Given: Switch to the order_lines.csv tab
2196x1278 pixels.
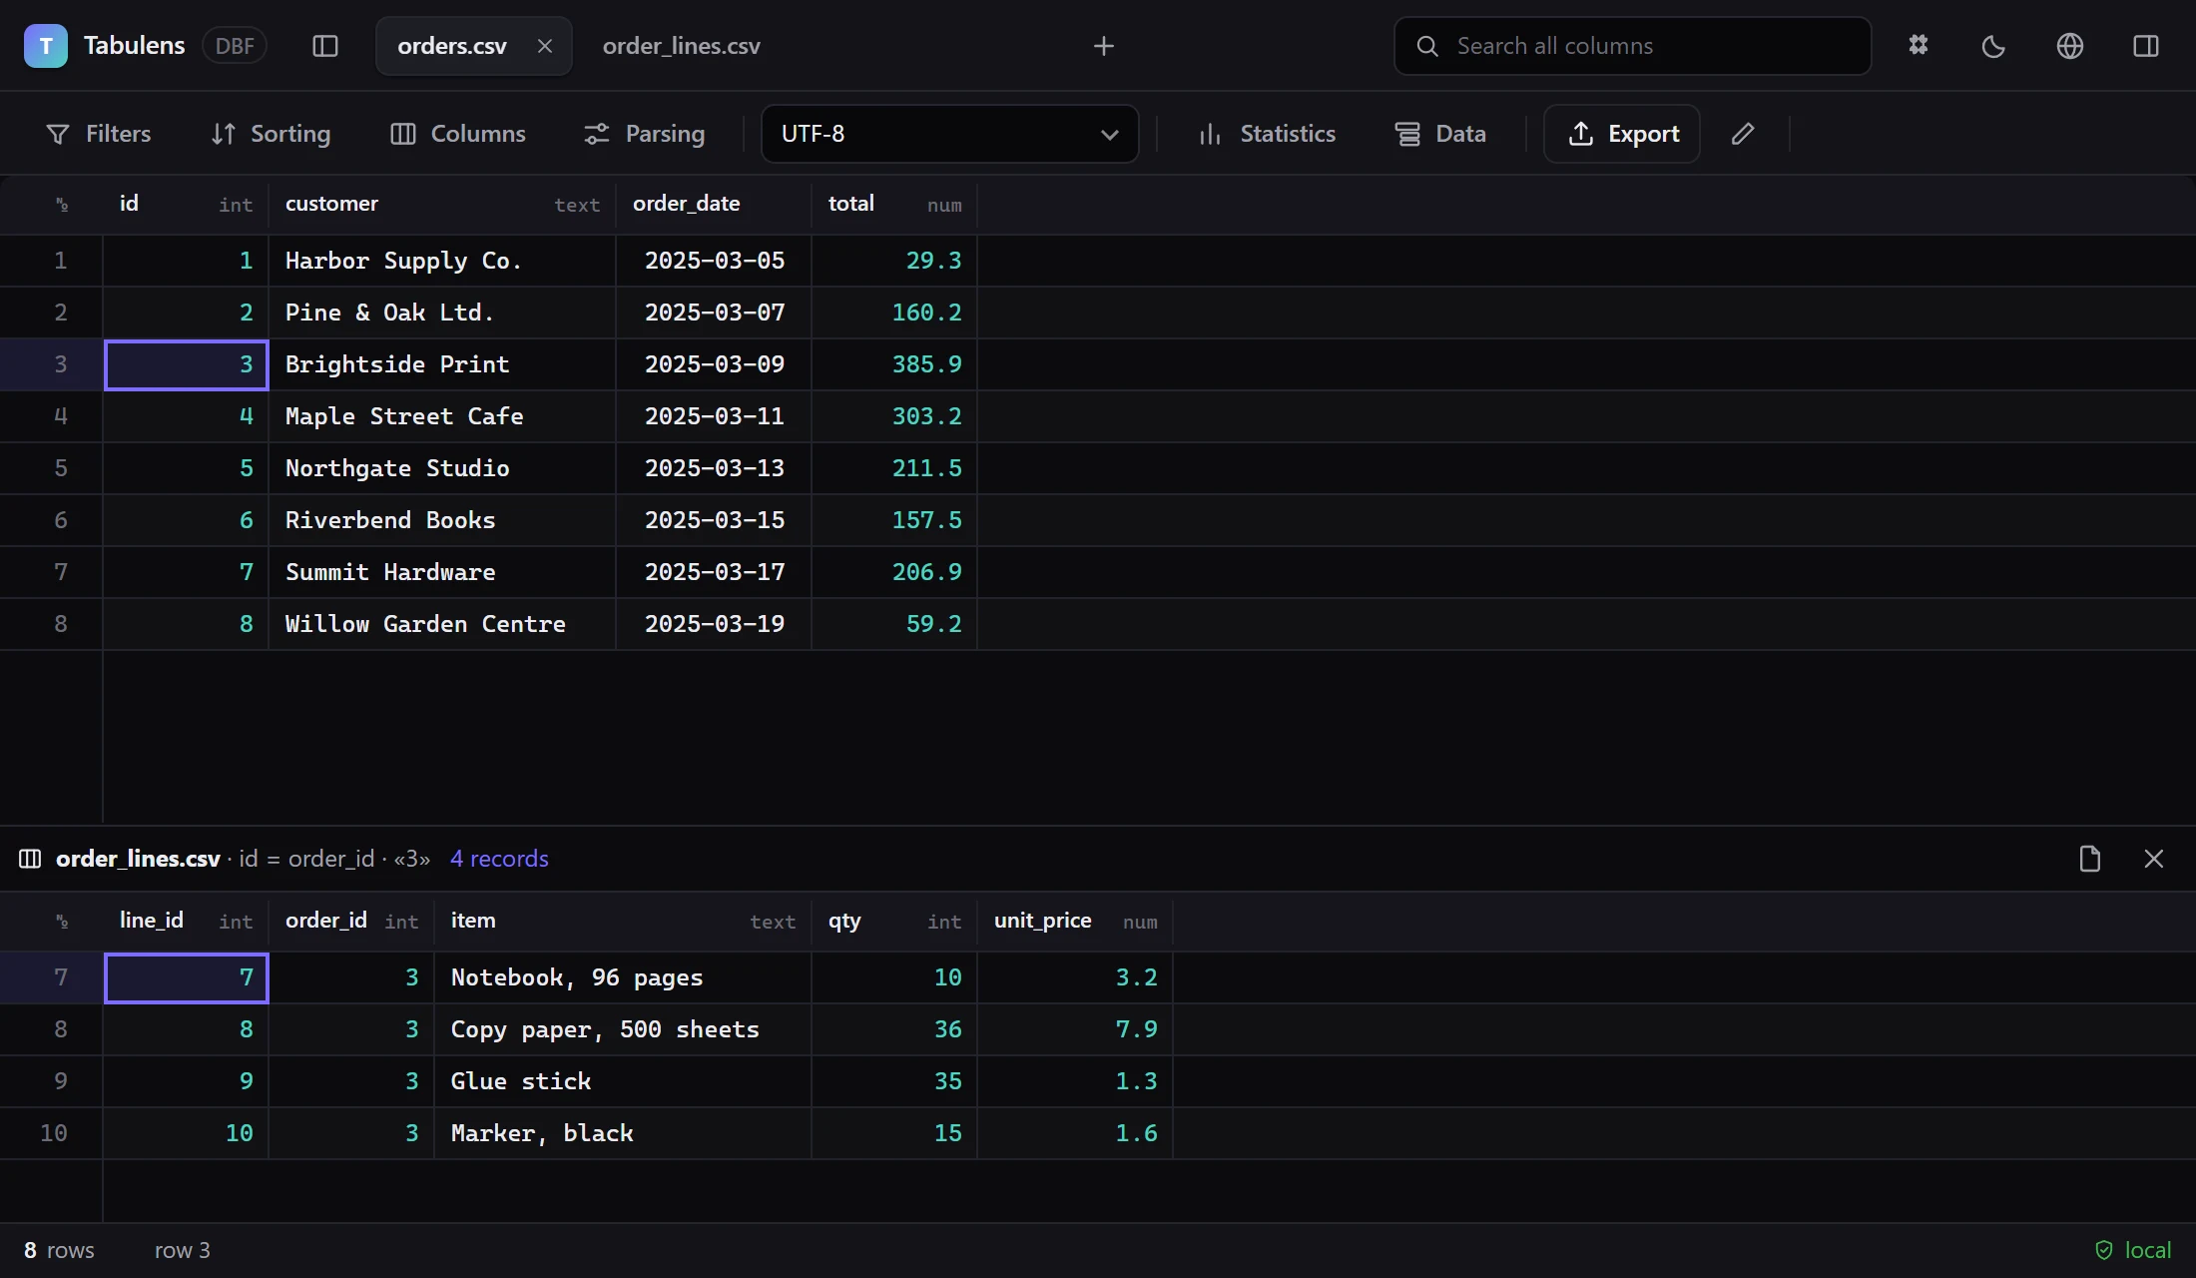Looking at the screenshot, I should [x=682, y=46].
